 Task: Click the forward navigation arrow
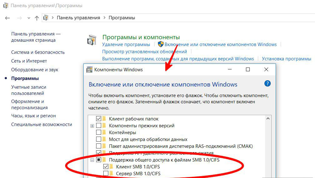coord(19,18)
